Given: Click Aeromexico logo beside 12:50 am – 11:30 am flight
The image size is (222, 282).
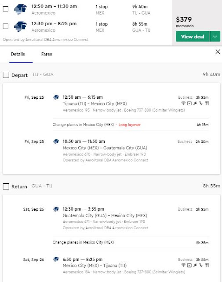Looking at the screenshot, I should coord(21,9).
